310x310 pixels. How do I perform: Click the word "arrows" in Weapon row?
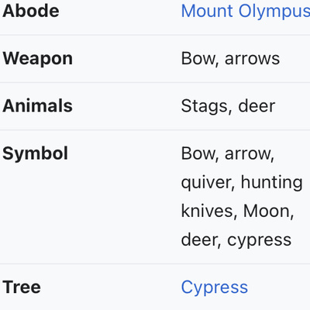tap(252, 59)
